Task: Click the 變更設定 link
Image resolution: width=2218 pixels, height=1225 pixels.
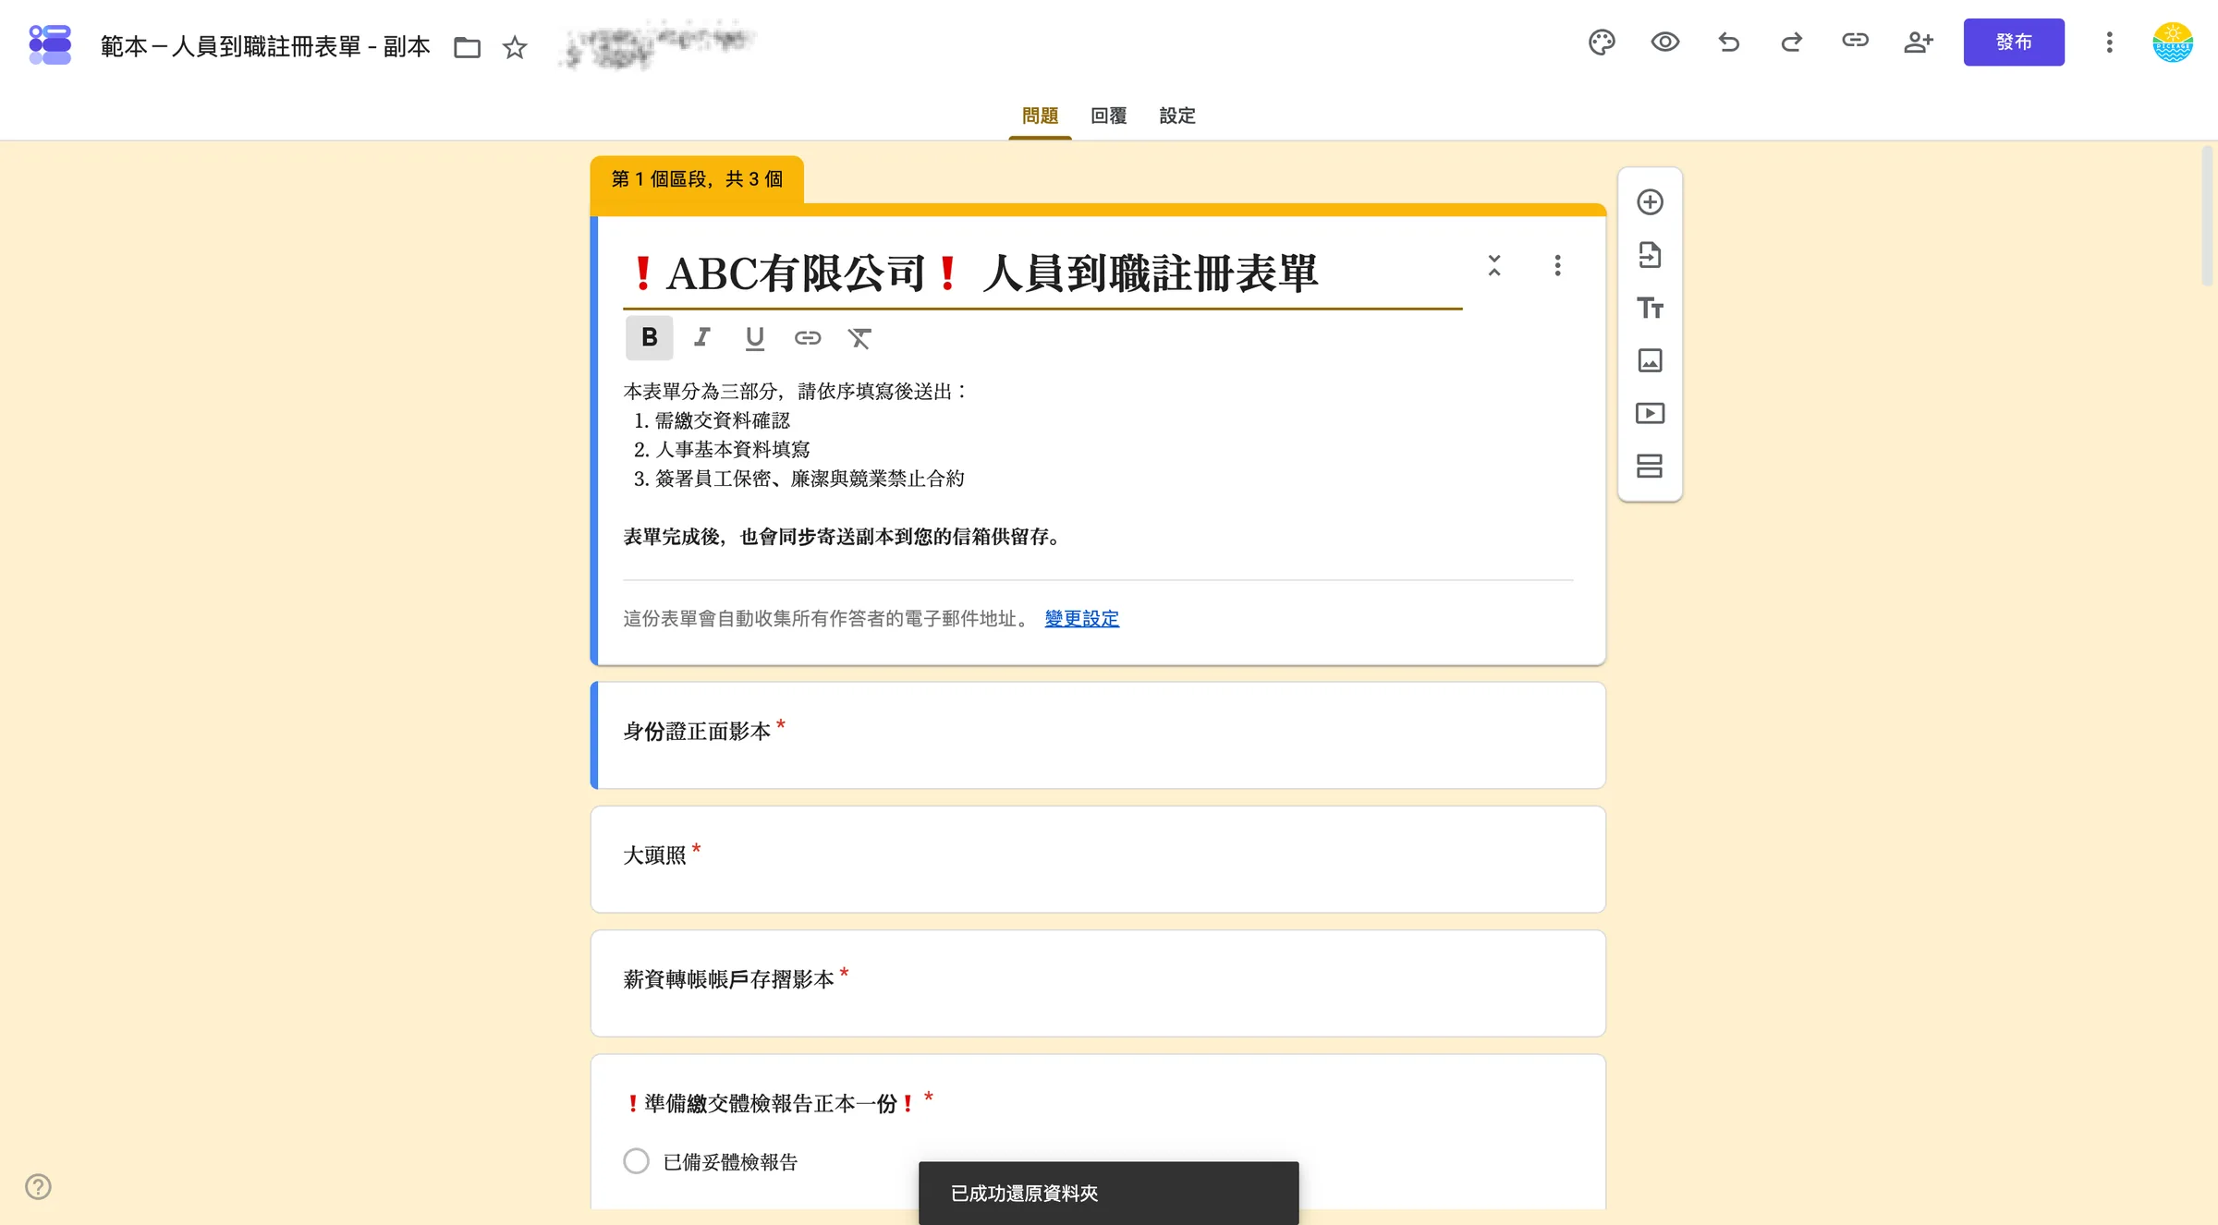Action: (x=1082, y=619)
